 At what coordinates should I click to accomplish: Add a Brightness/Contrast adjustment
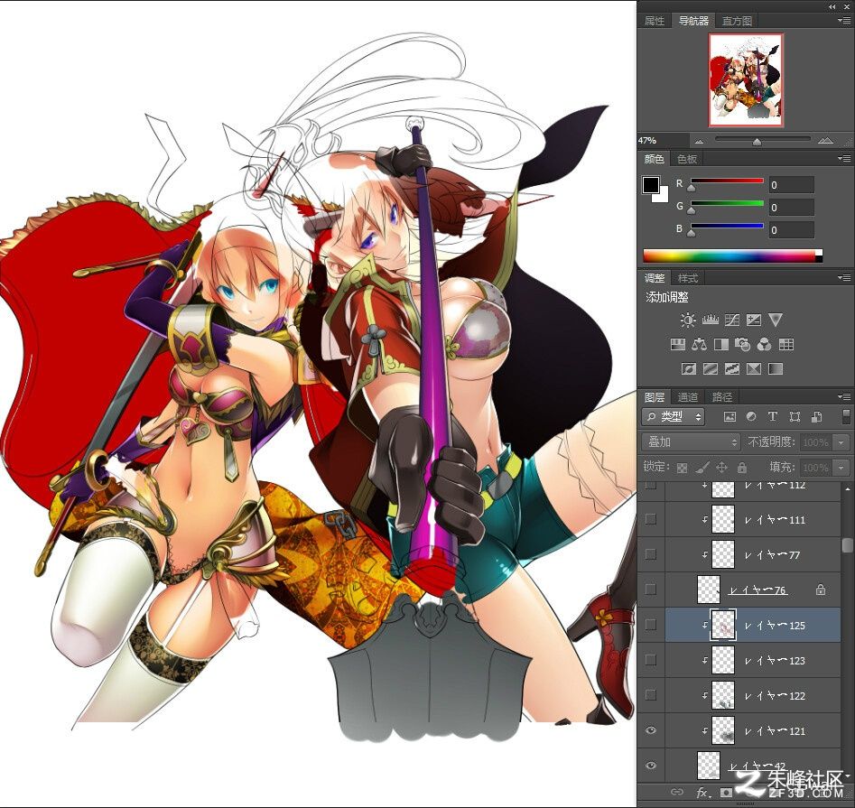[688, 320]
